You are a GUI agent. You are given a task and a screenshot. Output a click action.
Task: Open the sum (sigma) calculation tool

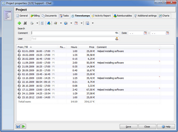point(42,23)
